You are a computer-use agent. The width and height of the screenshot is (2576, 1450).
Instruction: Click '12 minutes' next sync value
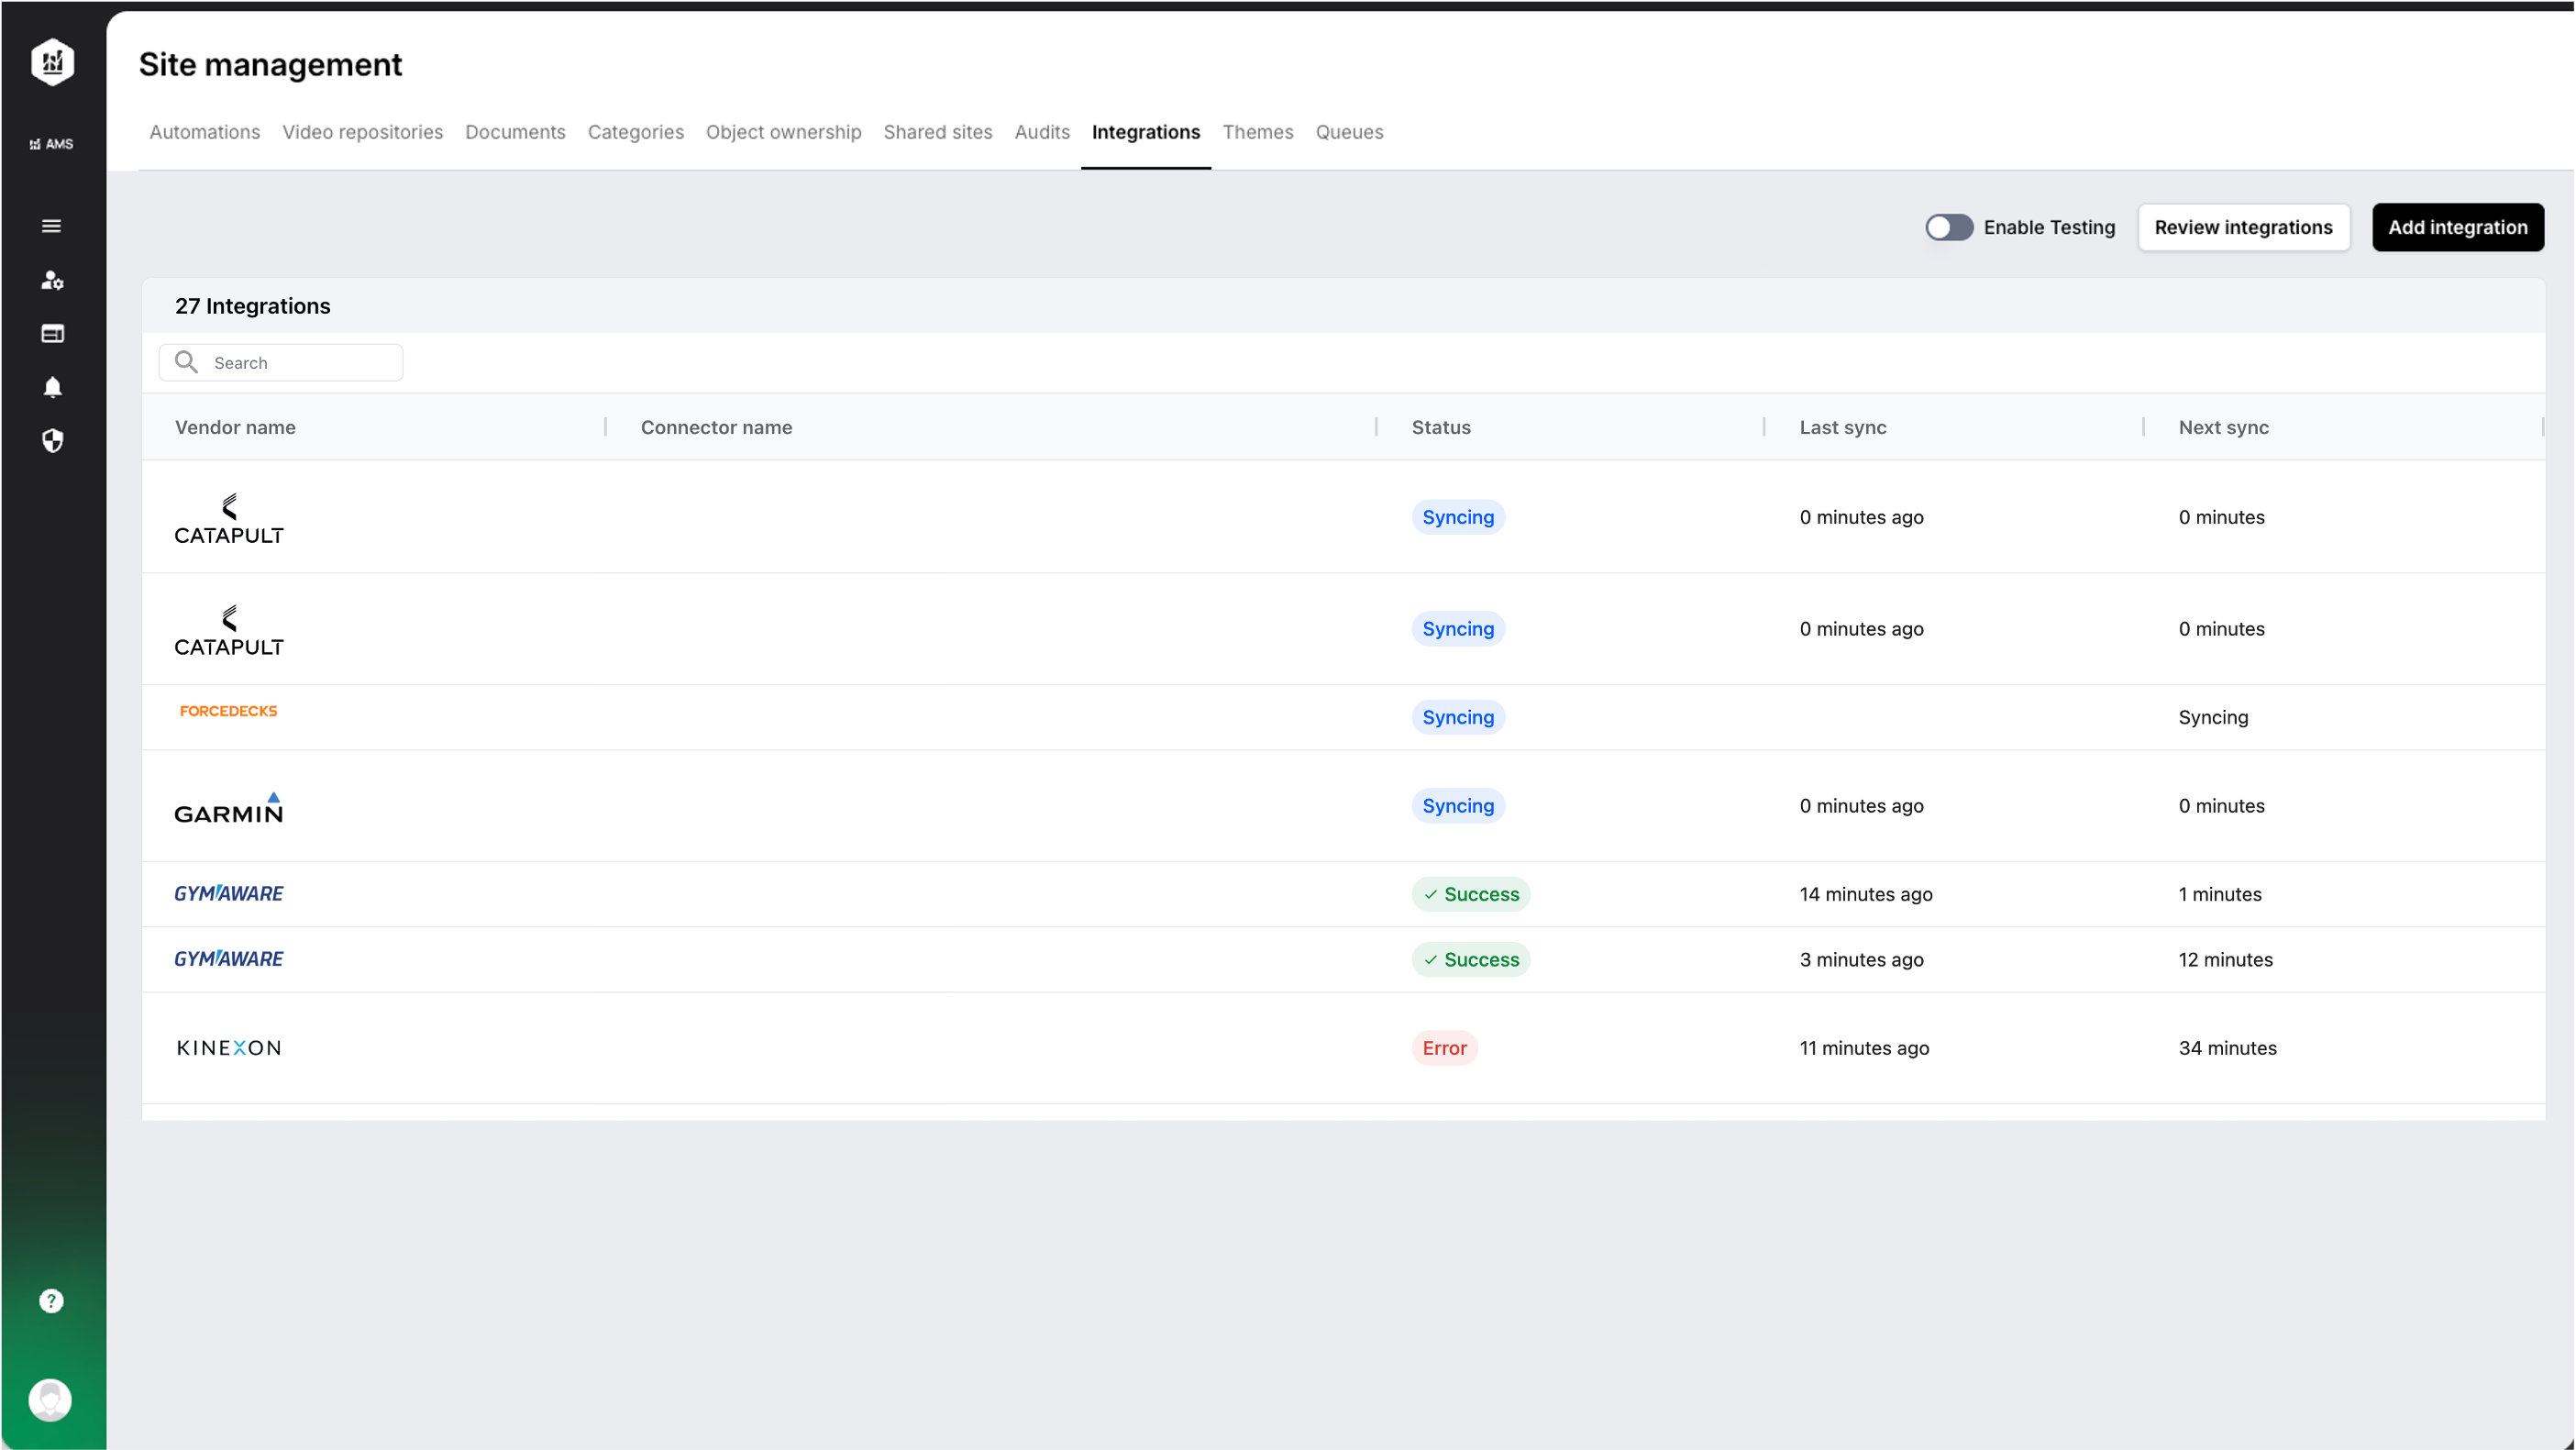(x=2225, y=959)
